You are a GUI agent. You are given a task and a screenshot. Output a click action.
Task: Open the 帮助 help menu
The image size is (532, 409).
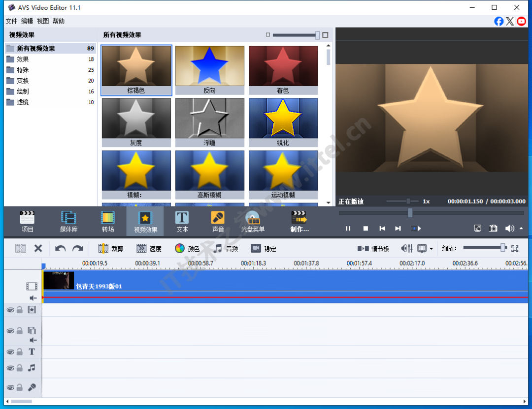pyautogui.click(x=58, y=21)
